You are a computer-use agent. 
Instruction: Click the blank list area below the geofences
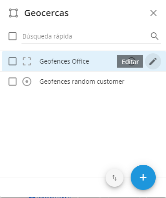pyautogui.click(x=83, y=127)
